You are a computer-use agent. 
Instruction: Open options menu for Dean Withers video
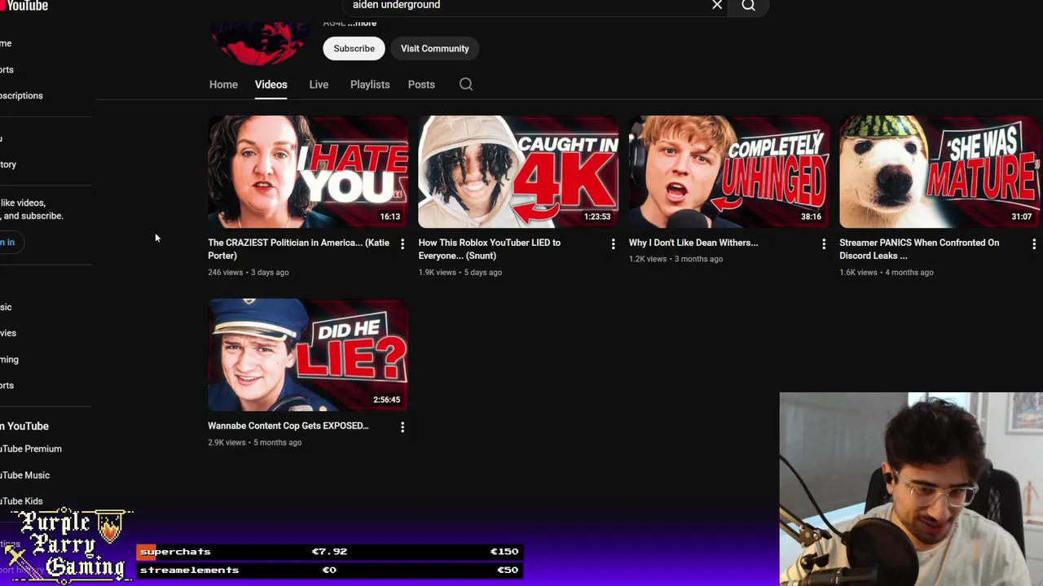click(824, 244)
